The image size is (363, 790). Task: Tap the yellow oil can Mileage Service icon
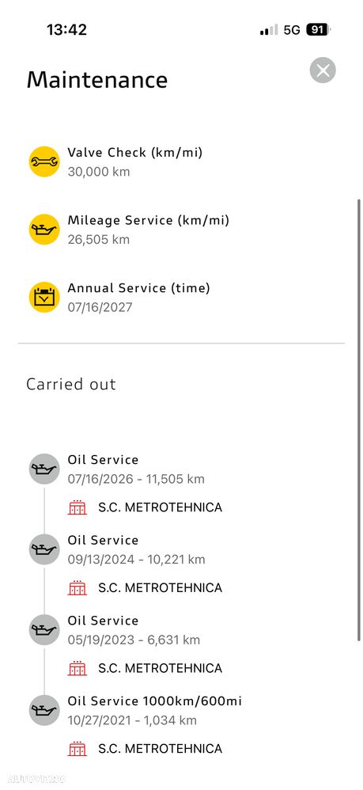point(44,230)
